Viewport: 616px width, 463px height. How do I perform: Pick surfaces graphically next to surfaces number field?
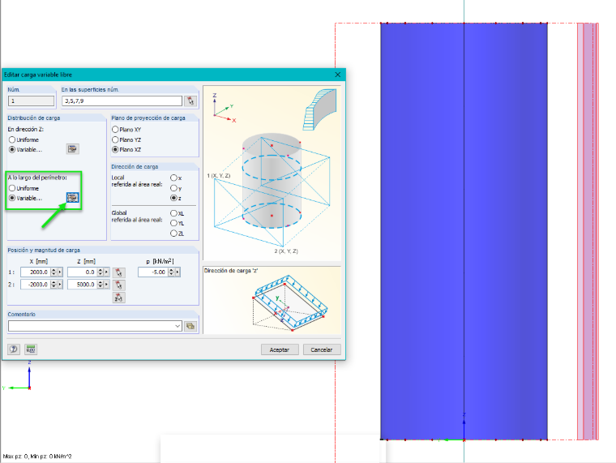(x=190, y=101)
